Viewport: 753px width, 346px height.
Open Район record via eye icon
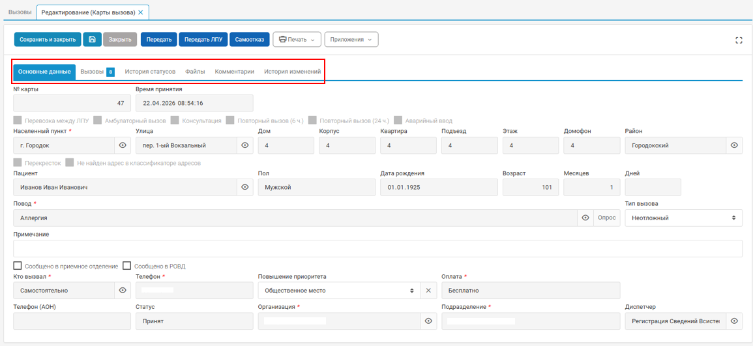[x=734, y=145]
